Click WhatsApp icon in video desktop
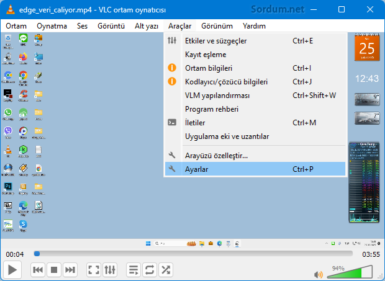The image size is (385, 281). (x=8, y=112)
